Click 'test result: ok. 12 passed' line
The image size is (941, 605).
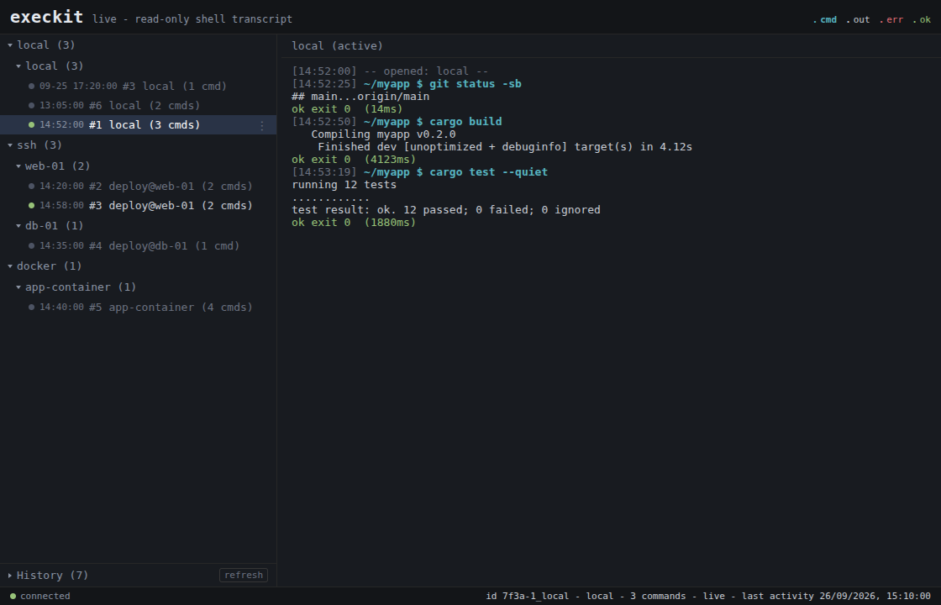tap(446, 209)
